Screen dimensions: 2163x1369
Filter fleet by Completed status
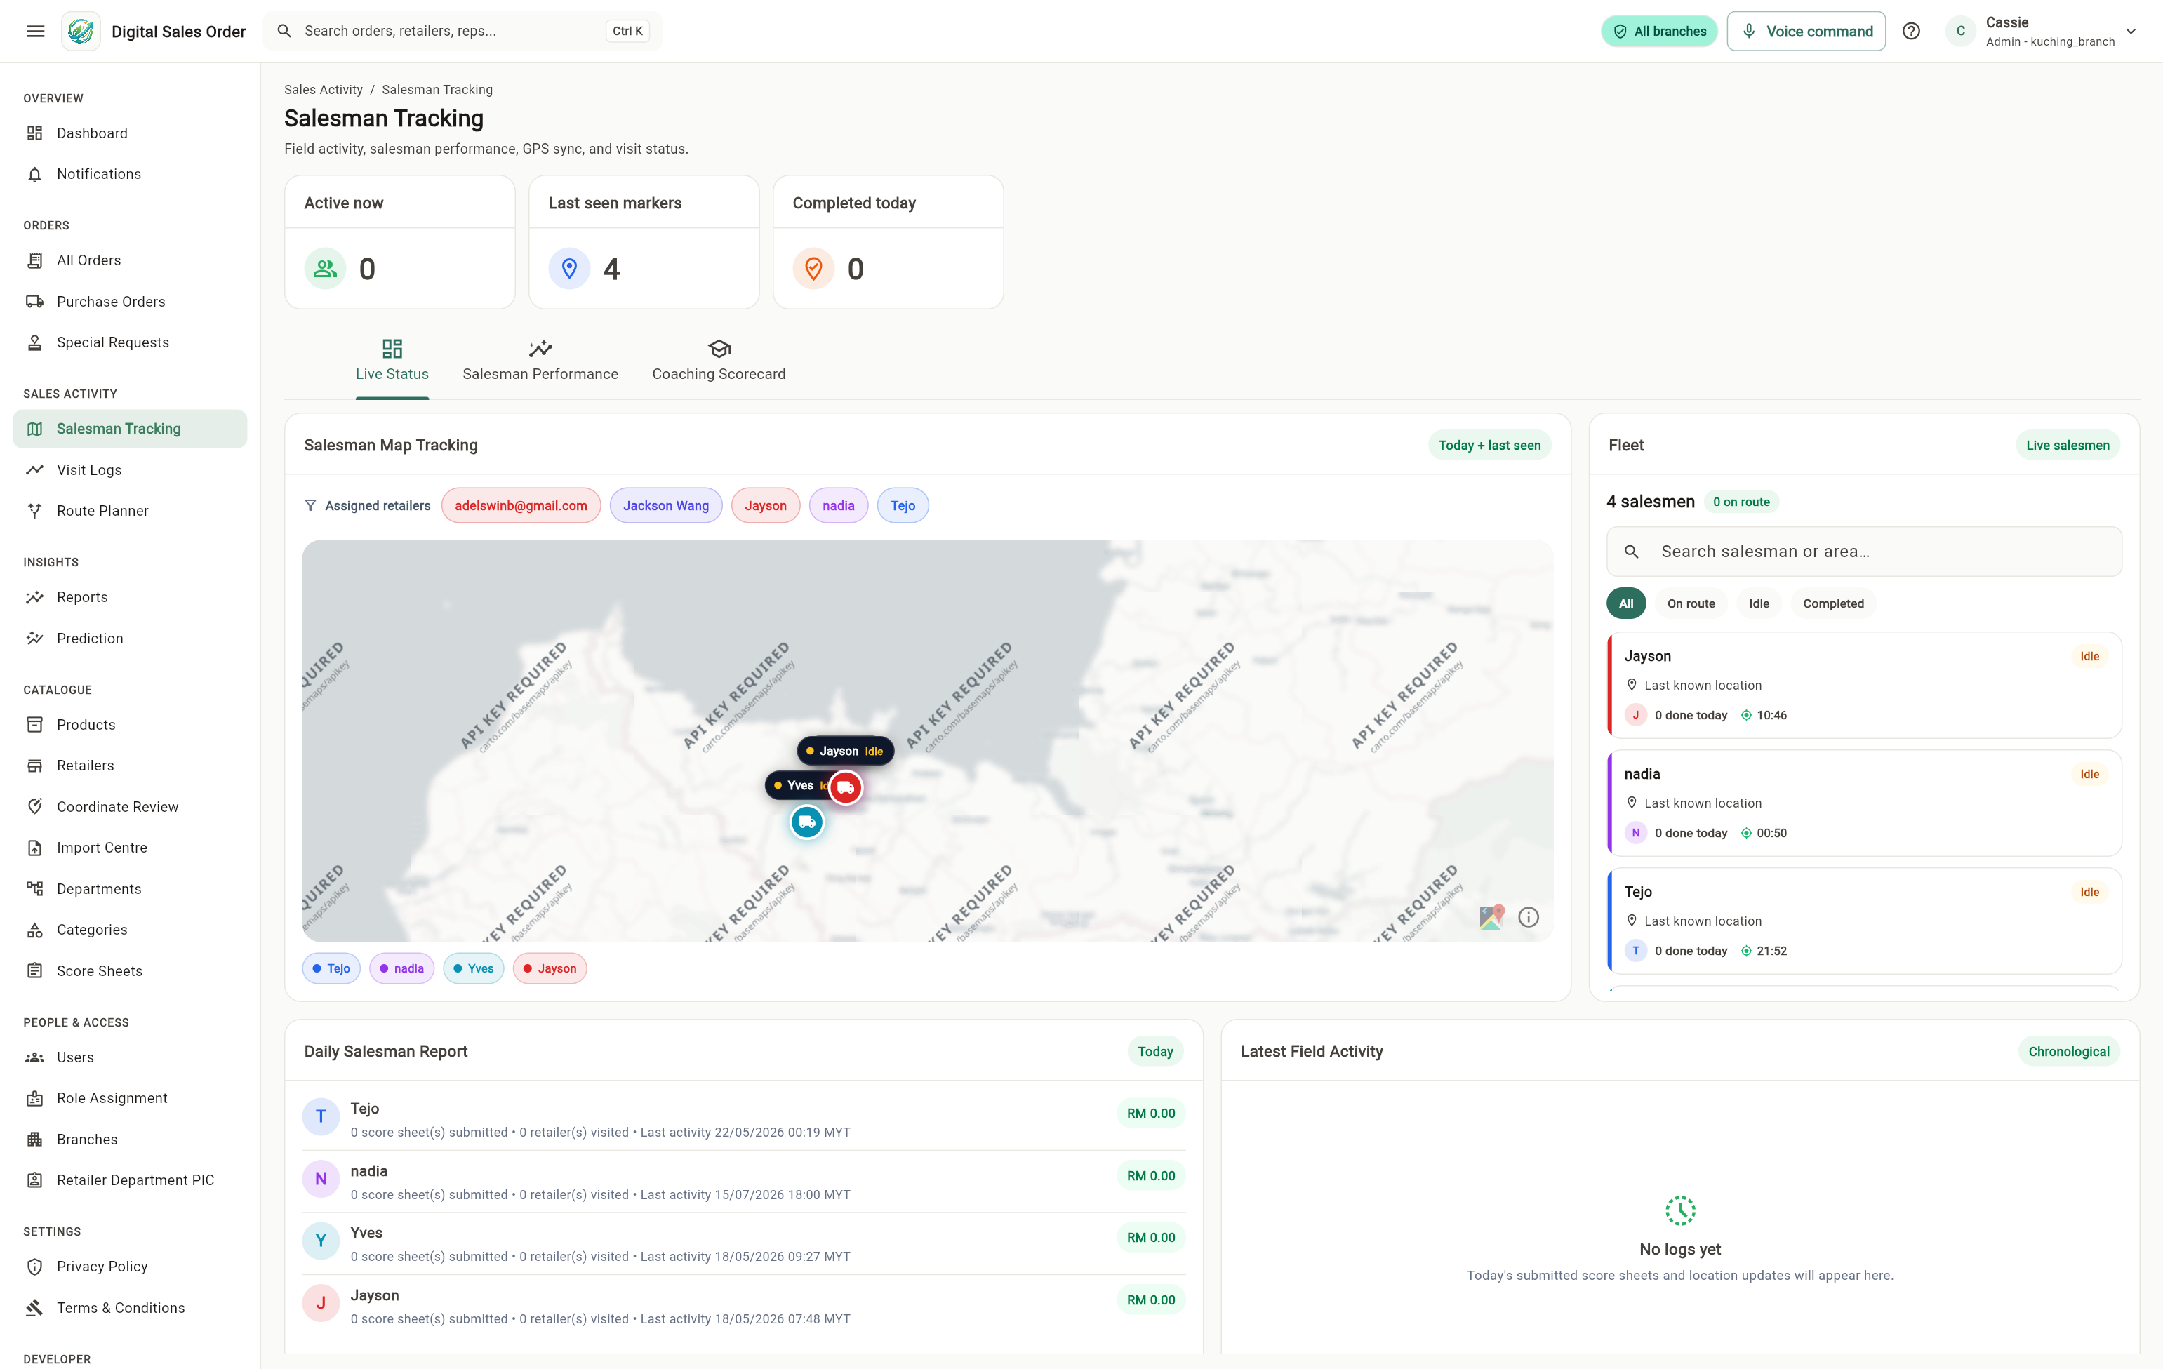[1832, 603]
